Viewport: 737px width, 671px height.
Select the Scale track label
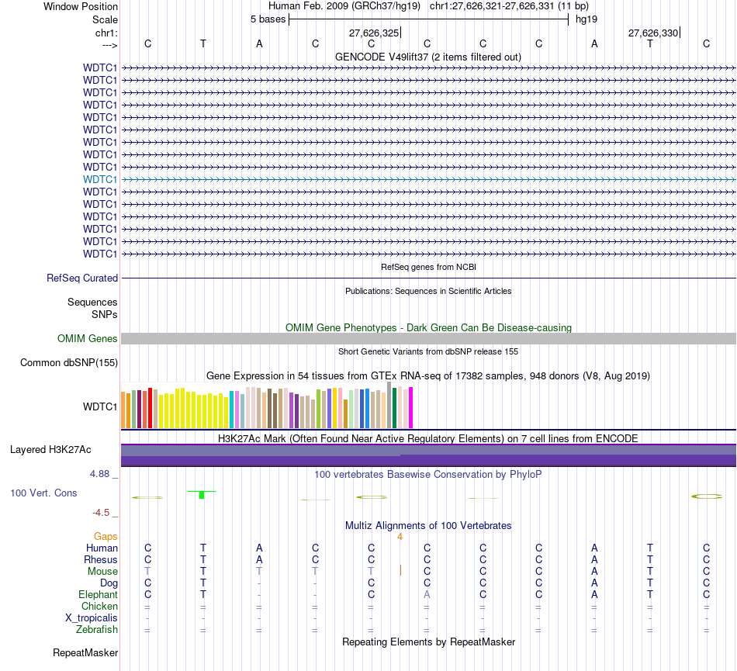[105, 19]
